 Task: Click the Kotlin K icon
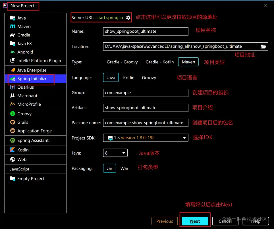coord(13,150)
